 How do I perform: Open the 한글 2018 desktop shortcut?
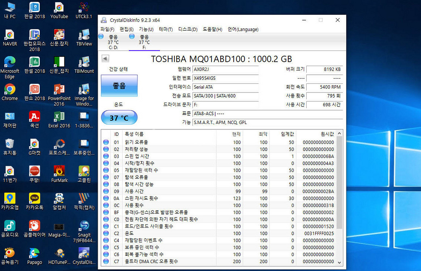click(35, 10)
